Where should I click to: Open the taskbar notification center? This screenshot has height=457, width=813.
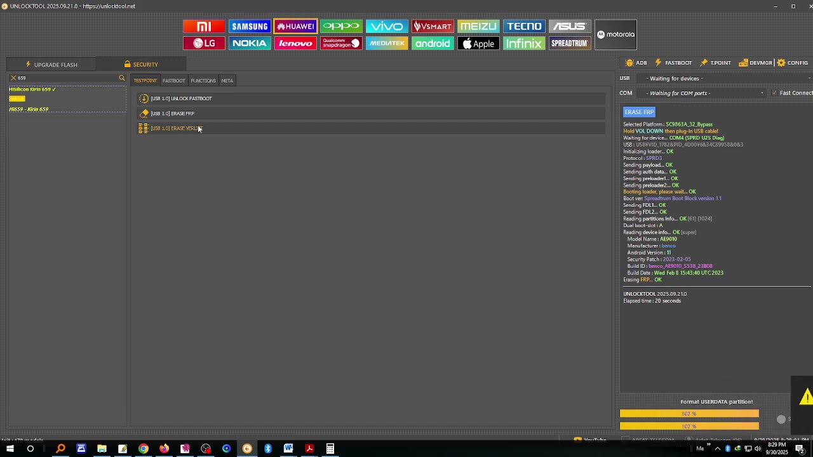(x=800, y=449)
